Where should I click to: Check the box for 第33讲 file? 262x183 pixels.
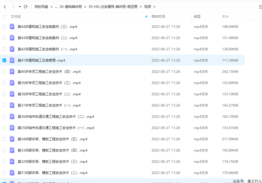point(4,150)
